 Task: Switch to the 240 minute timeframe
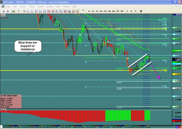[x=117, y=11]
